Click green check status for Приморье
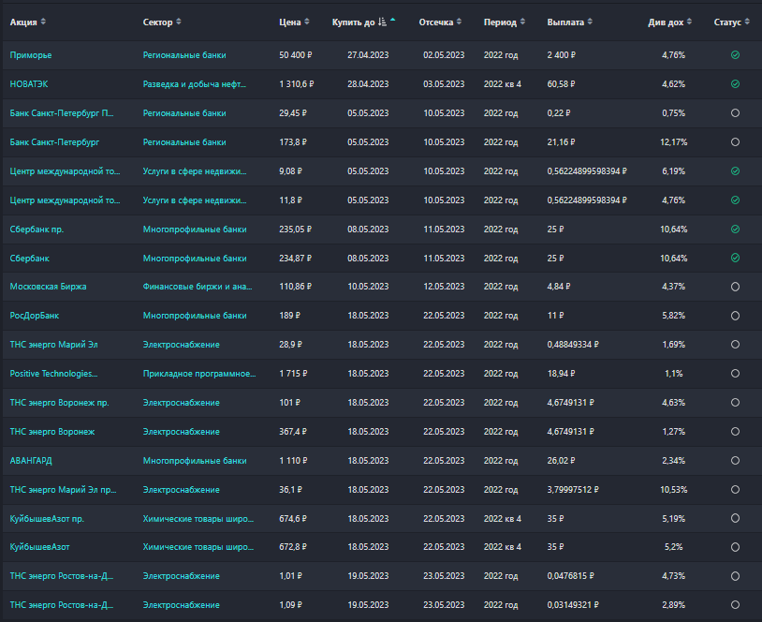Image resolution: width=762 pixels, height=622 pixels. coord(735,55)
